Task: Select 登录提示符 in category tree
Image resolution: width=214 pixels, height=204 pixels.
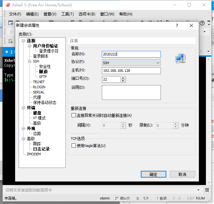Action: 49,51
